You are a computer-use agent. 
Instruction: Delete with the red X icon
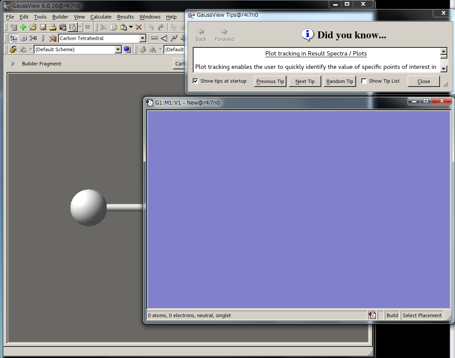pyautogui.click(x=139, y=27)
